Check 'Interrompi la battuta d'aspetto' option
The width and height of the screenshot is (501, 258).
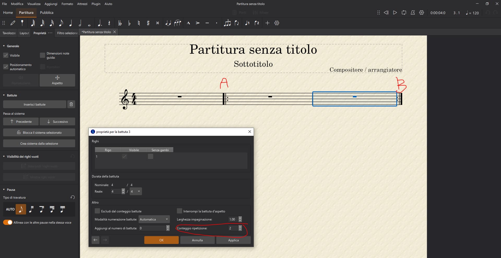tap(180, 211)
